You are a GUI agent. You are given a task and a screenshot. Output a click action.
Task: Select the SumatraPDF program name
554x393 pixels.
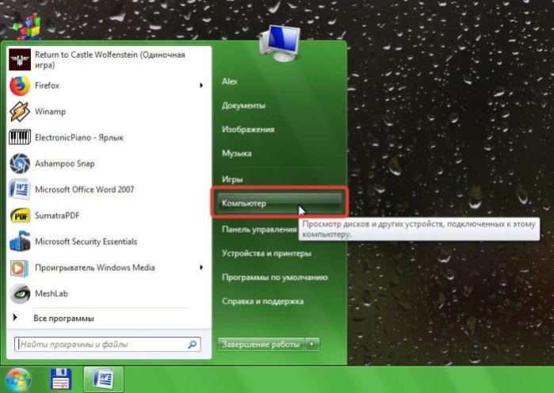pos(57,216)
